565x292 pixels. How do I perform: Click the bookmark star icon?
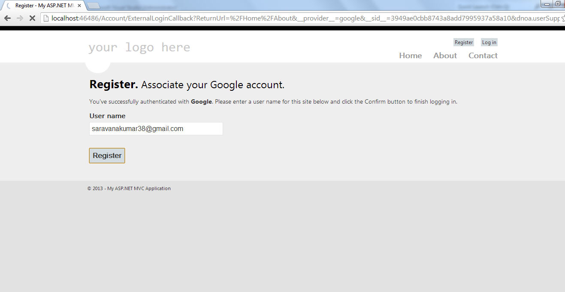pyautogui.click(x=562, y=18)
